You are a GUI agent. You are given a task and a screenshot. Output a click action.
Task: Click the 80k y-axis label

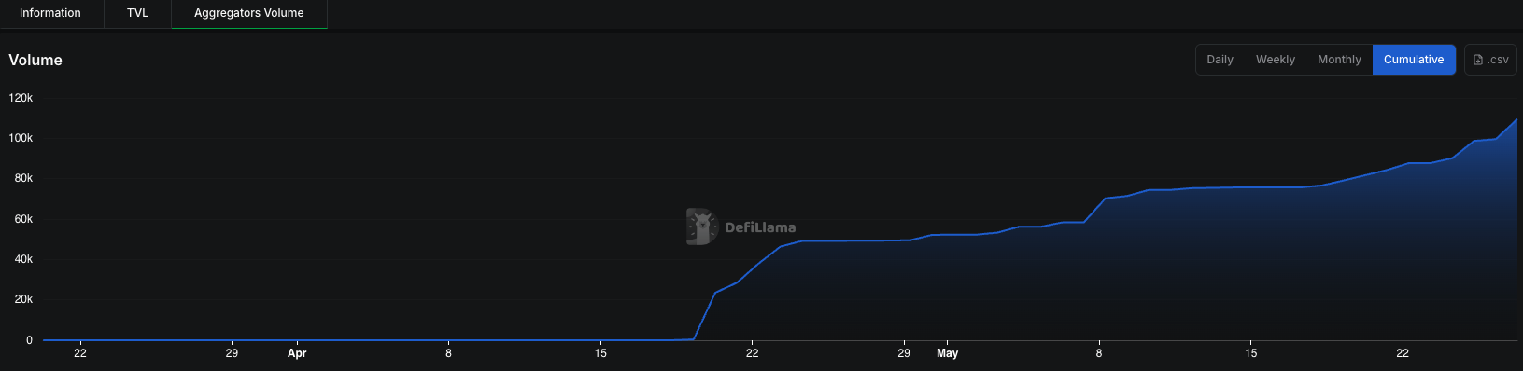click(x=23, y=178)
